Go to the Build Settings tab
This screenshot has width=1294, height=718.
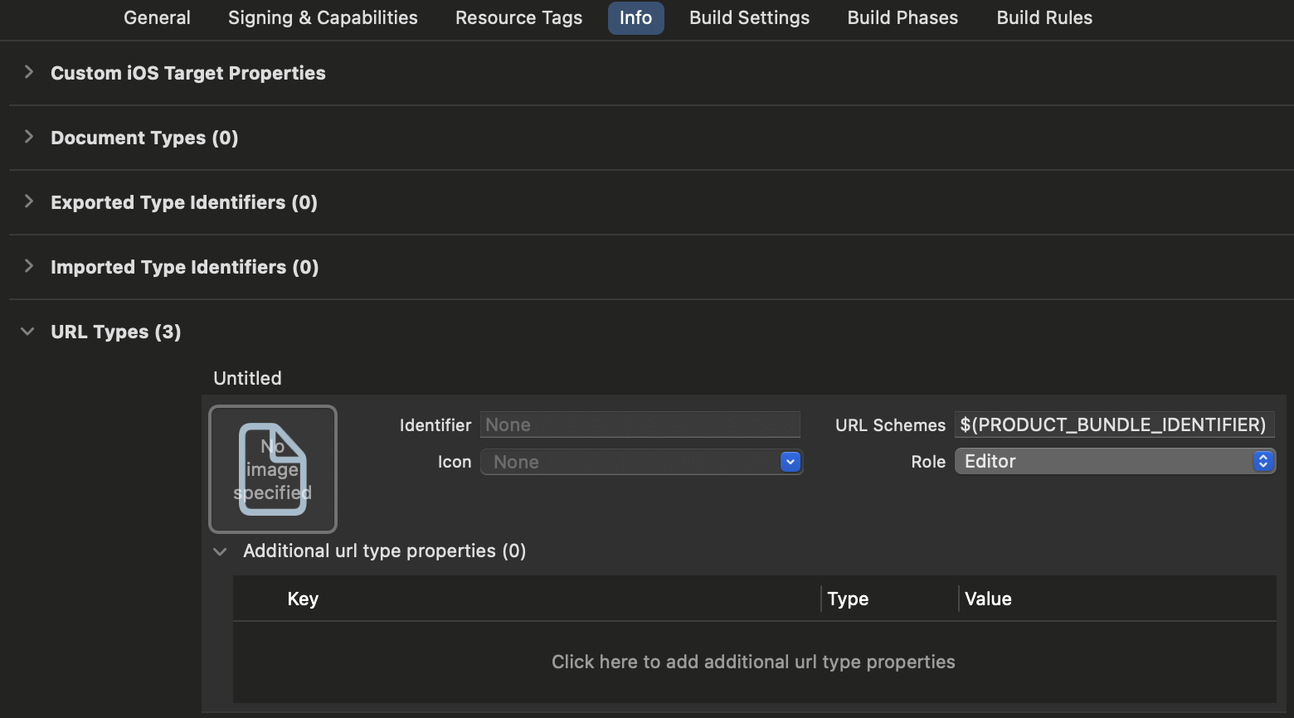click(749, 17)
